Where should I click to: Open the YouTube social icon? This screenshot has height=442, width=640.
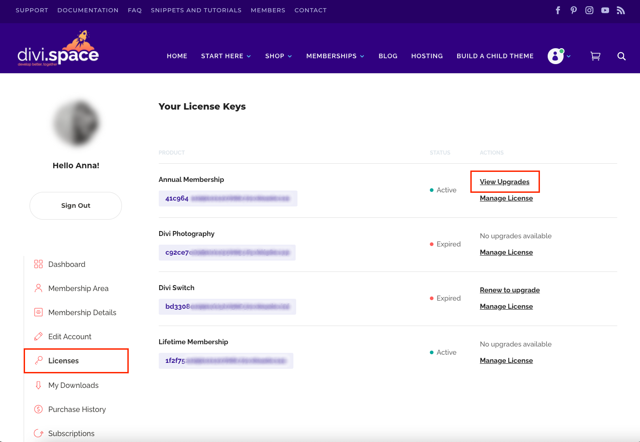[x=605, y=10]
